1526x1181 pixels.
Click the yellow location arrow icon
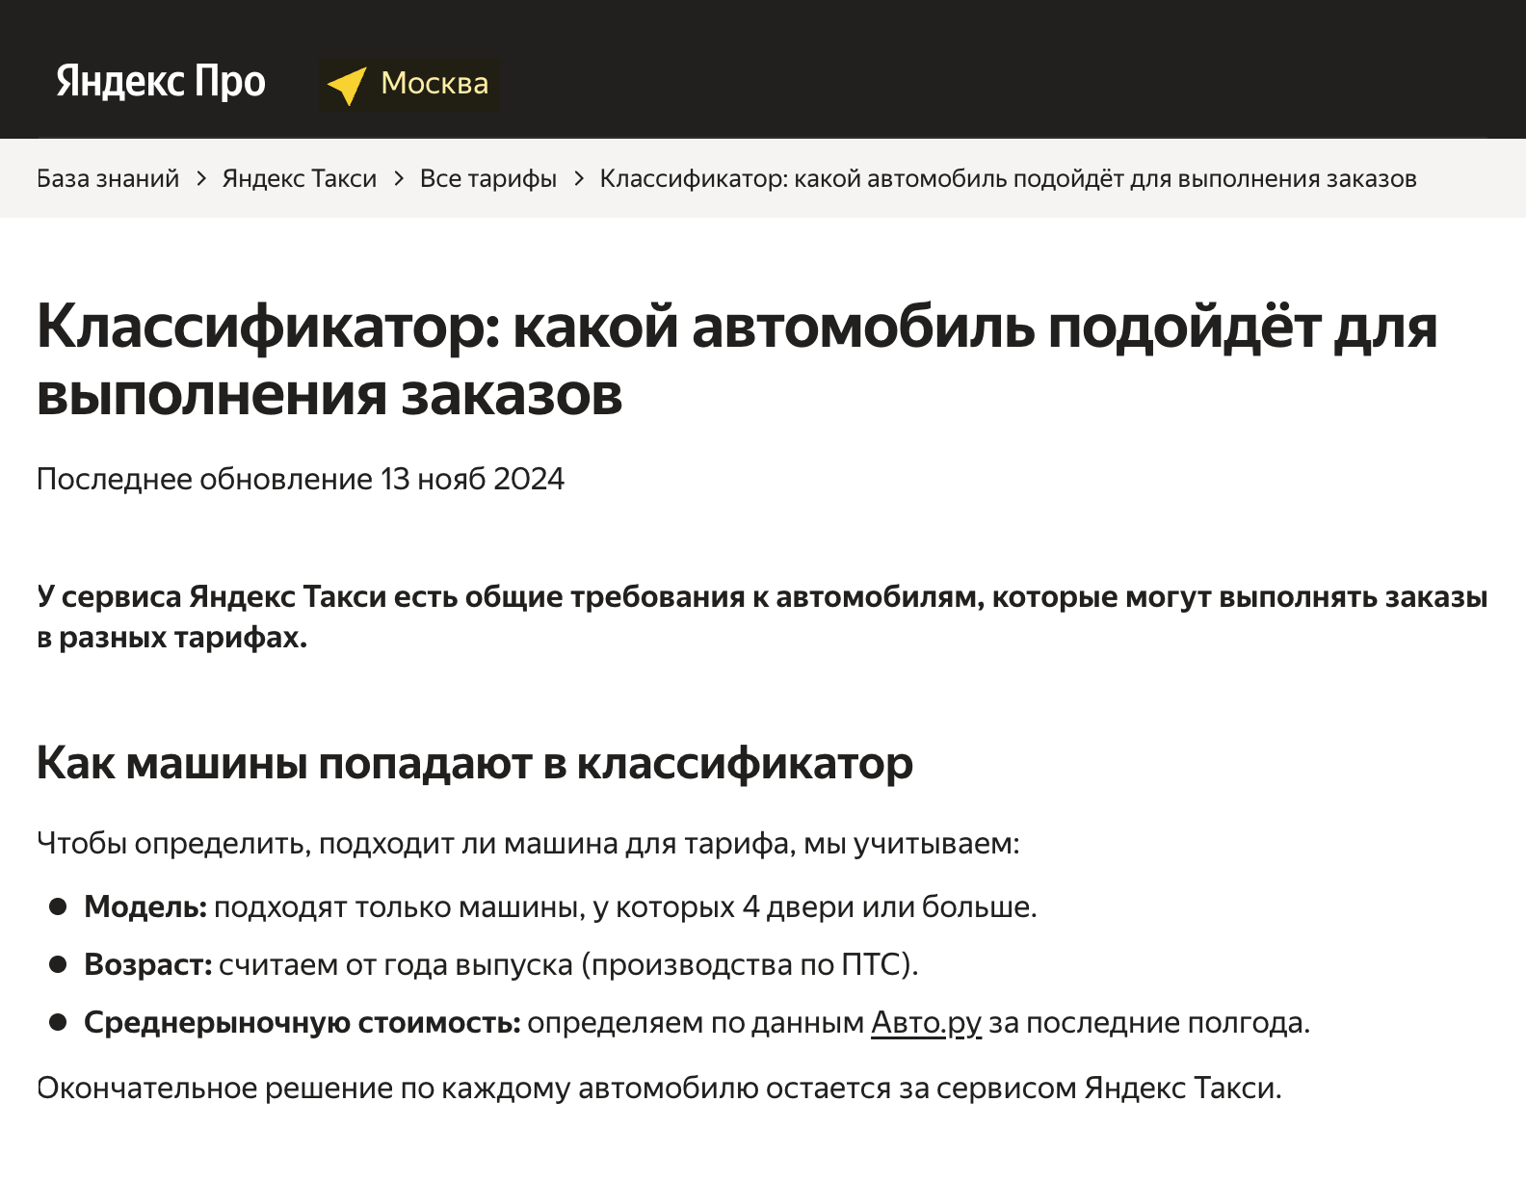click(x=347, y=85)
